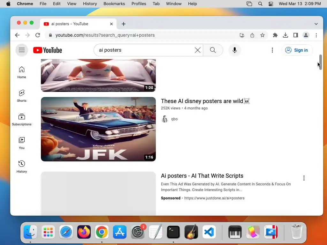Go back in Chrome
Screen dimensions: 327x245
17,35
